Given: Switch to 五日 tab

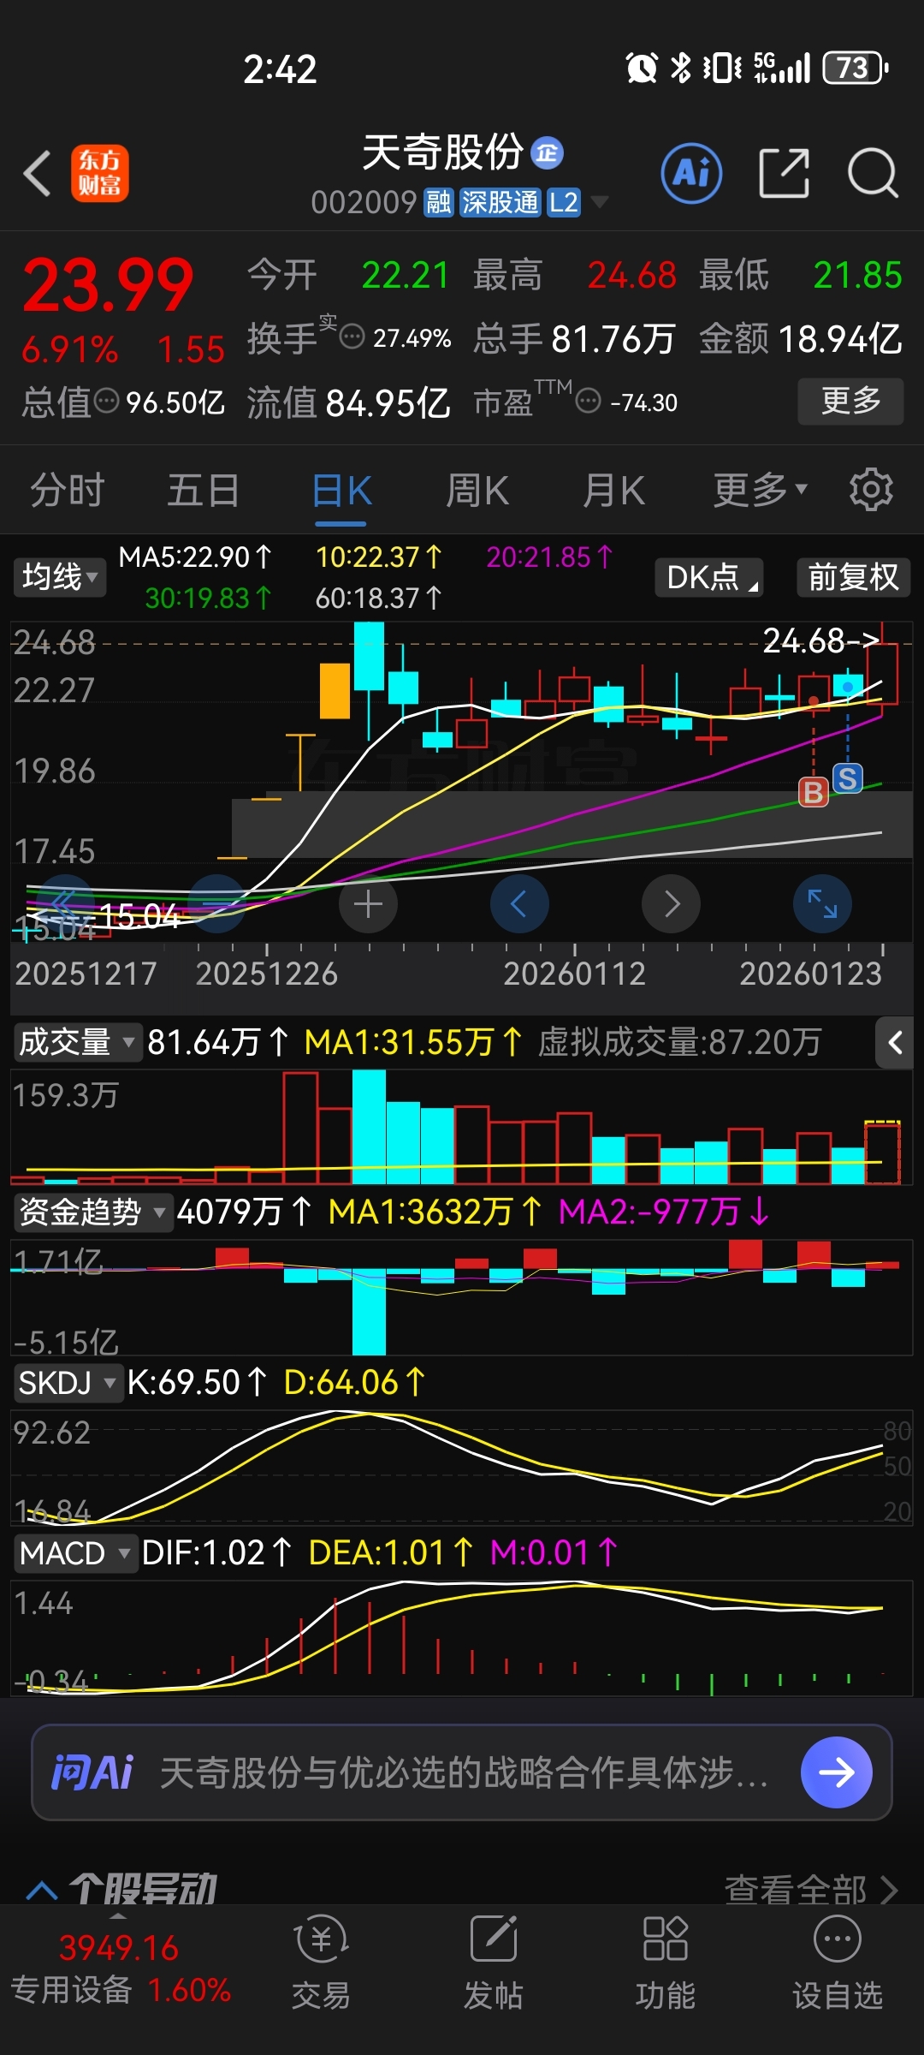Looking at the screenshot, I should pyautogui.click(x=204, y=491).
